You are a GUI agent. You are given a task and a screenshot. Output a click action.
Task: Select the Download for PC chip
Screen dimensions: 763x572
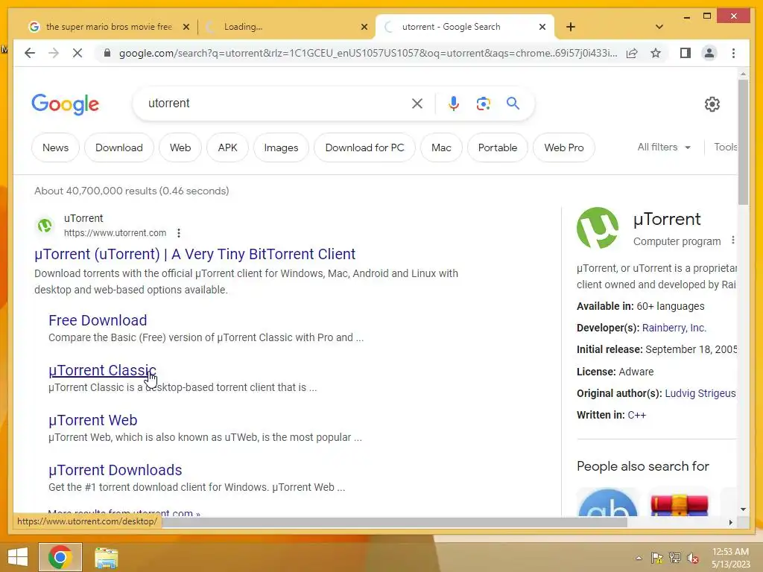tap(364, 147)
